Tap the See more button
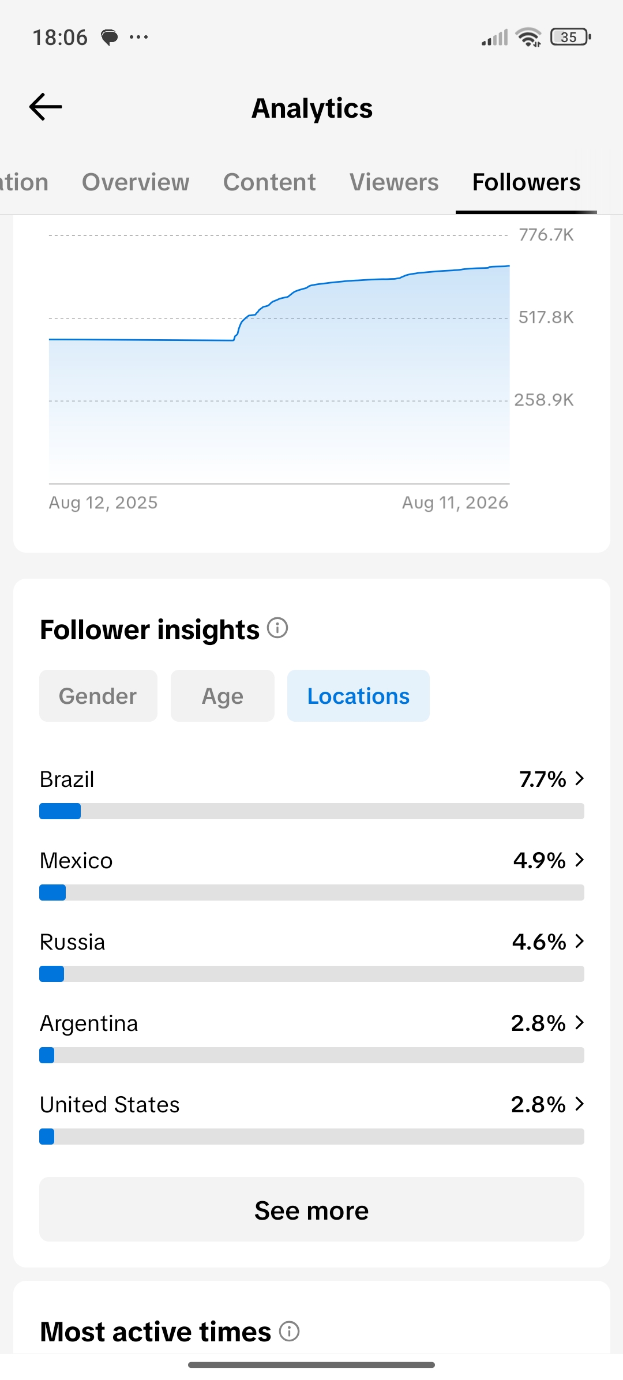 311,1209
